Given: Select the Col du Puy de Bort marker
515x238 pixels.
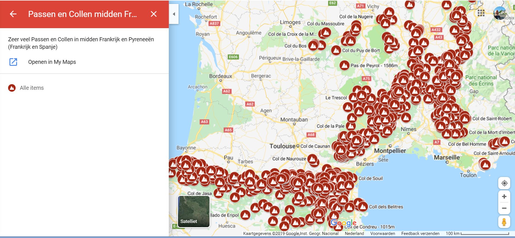Looking at the screenshot, I should pos(336,50).
